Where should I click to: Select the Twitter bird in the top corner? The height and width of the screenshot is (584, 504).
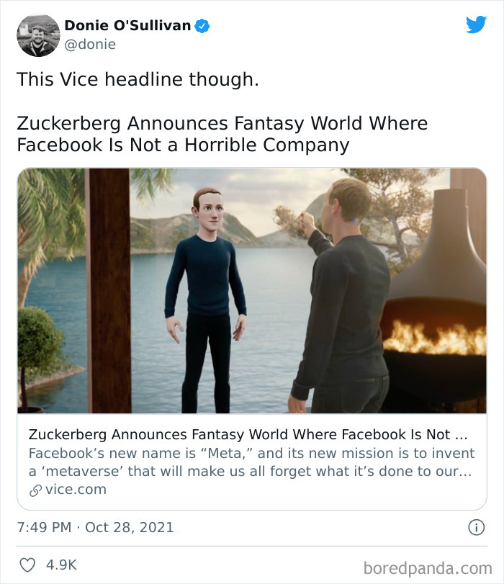(x=477, y=24)
